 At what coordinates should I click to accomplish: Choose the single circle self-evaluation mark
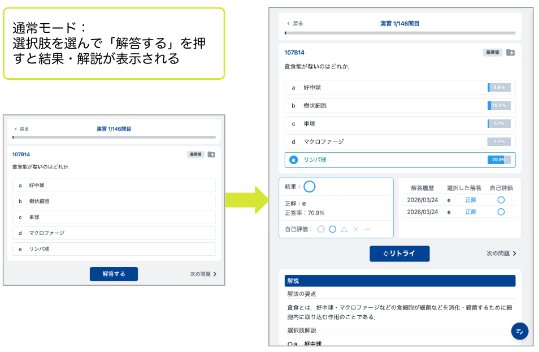tap(333, 229)
